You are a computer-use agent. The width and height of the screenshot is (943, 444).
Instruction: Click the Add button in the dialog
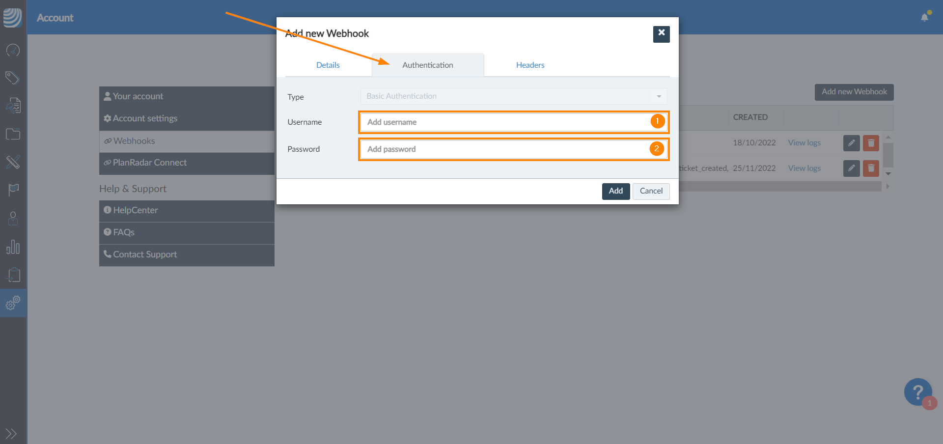click(x=615, y=191)
